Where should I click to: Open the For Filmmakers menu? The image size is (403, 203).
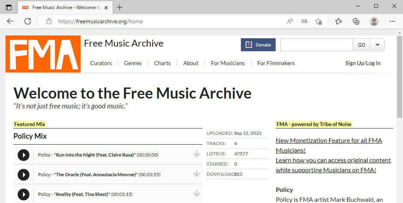(276, 63)
